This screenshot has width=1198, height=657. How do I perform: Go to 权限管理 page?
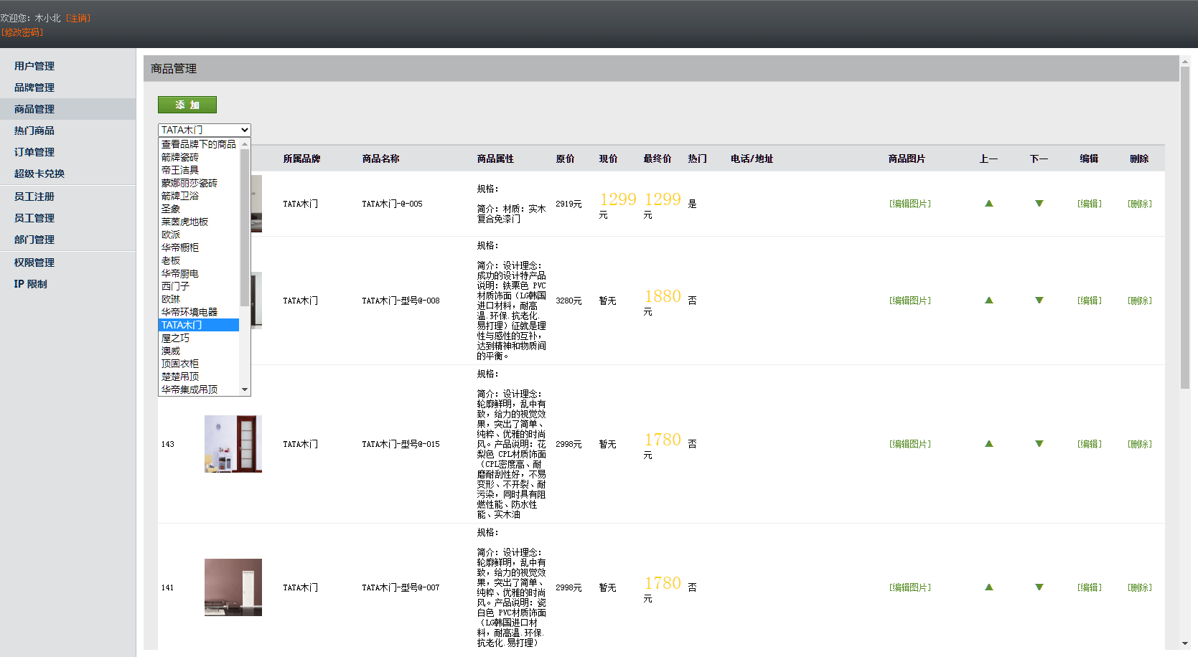pos(34,263)
